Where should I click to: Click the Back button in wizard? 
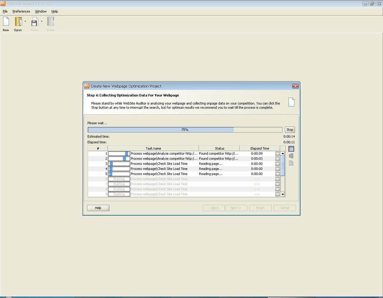[x=214, y=208]
